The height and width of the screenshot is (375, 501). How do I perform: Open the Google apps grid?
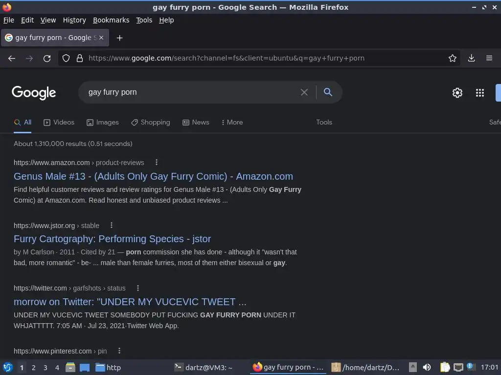pos(480,93)
